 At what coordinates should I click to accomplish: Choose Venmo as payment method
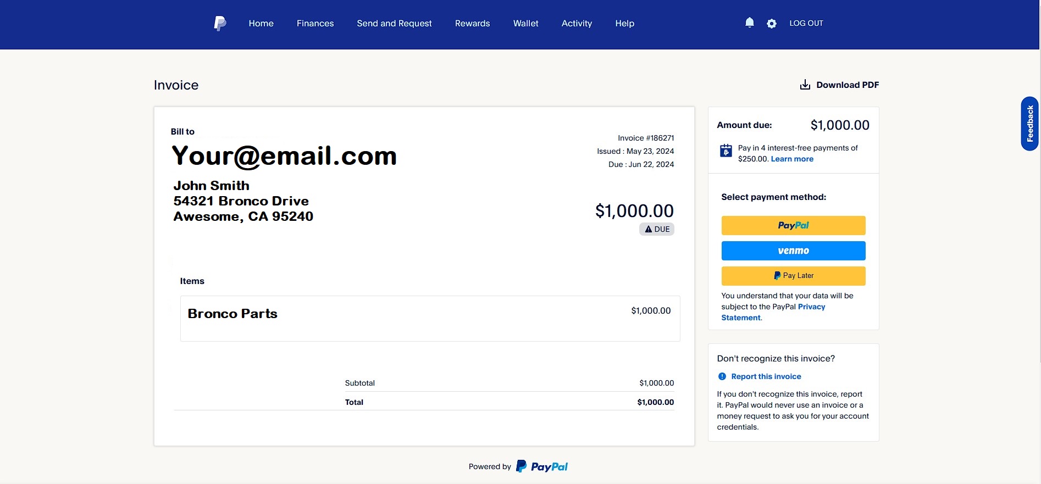click(x=793, y=251)
